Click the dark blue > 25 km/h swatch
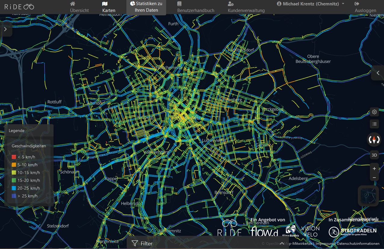Image resolution: width=384 pixels, height=249 pixels. pos(14,196)
